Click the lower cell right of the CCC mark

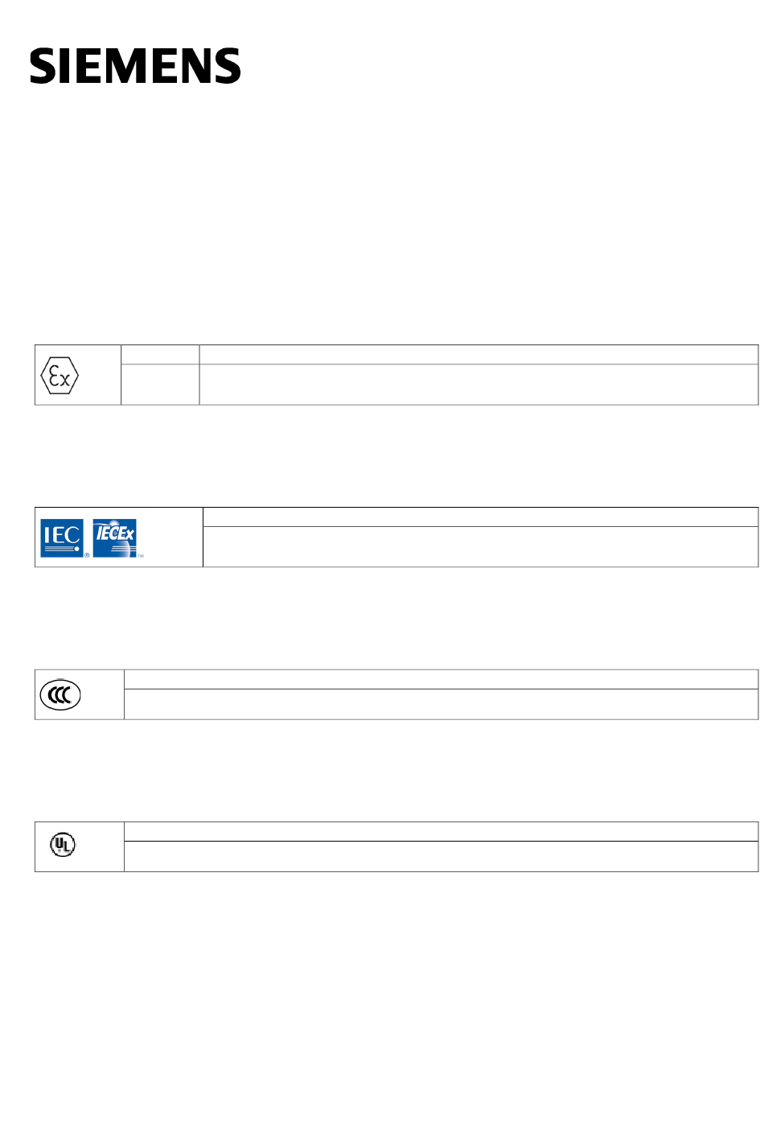tap(442, 704)
